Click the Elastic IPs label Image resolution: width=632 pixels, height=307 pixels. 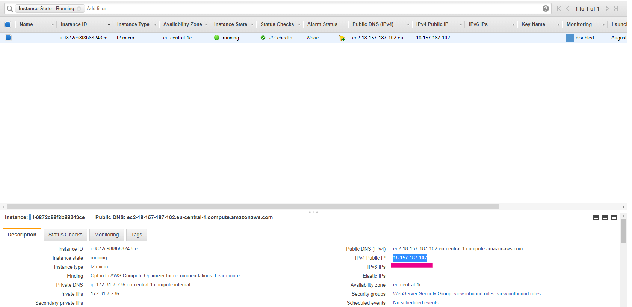374,276
